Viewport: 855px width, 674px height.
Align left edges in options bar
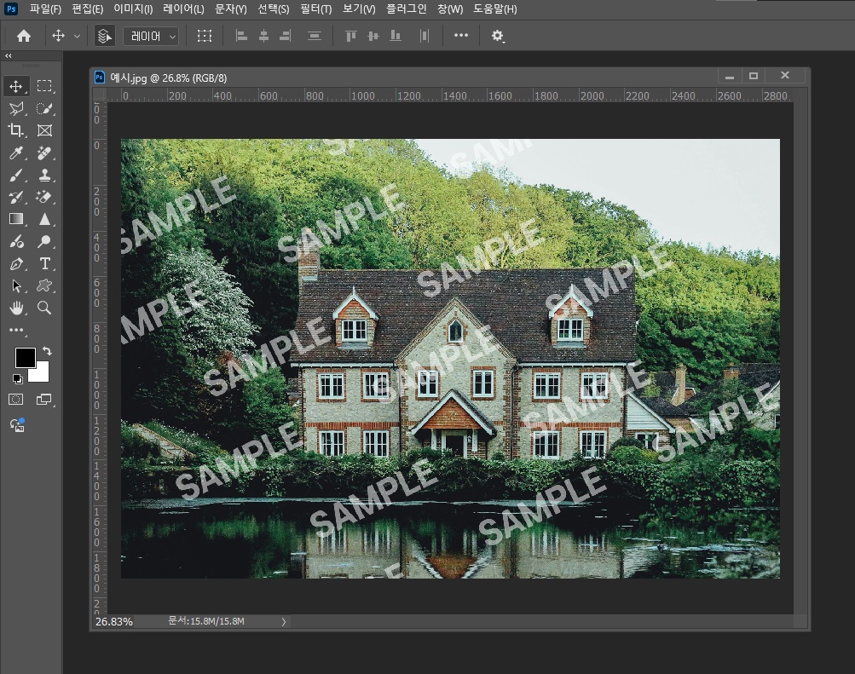[x=241, y=36]
